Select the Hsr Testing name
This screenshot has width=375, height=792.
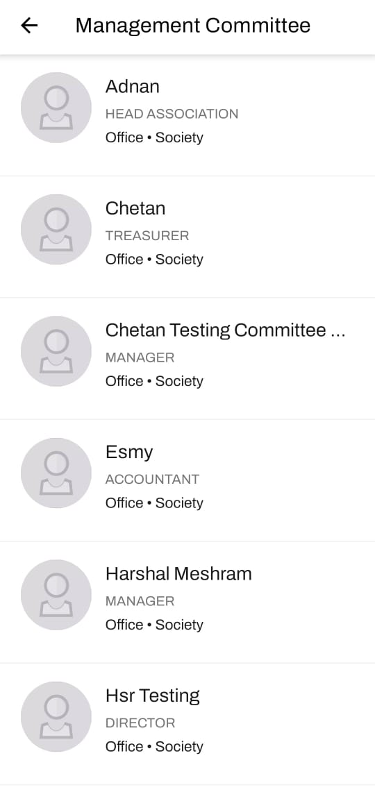click(153, 696)
